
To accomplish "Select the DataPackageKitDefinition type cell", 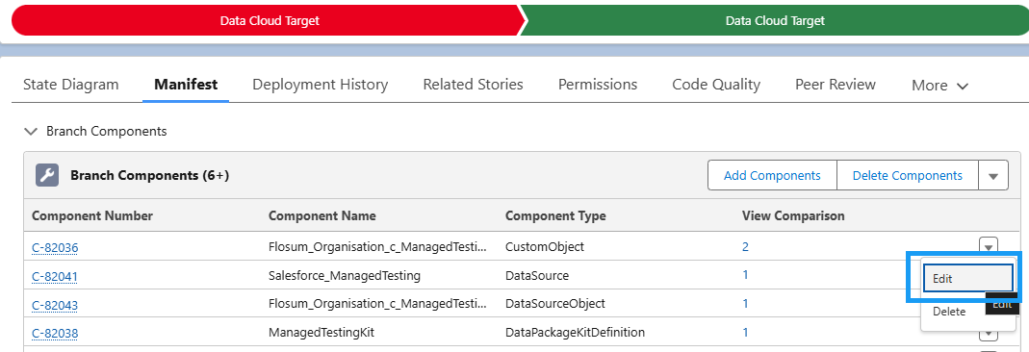I will pyautogui.click(x=575, y=333).
